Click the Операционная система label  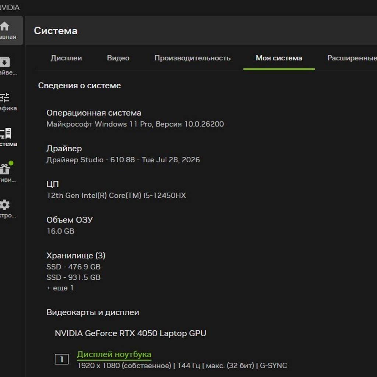(94, 113)
